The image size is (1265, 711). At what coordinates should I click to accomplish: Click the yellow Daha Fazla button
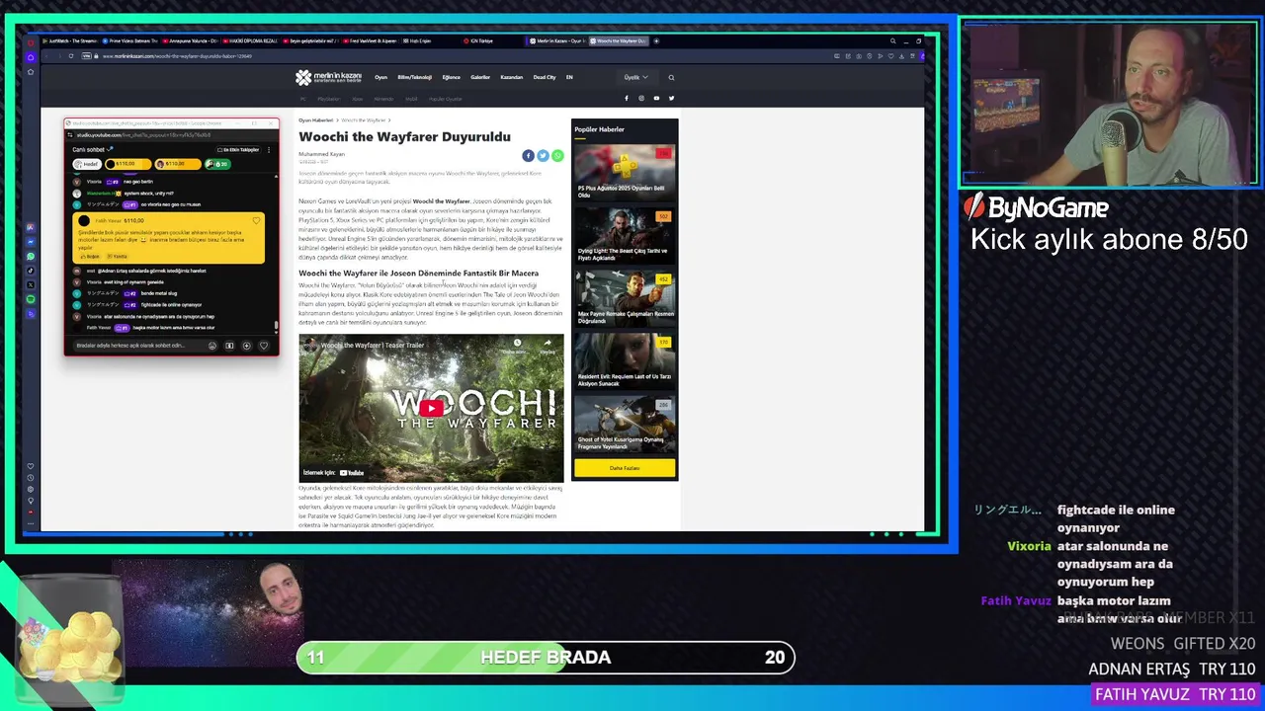(x=625, y=468)
